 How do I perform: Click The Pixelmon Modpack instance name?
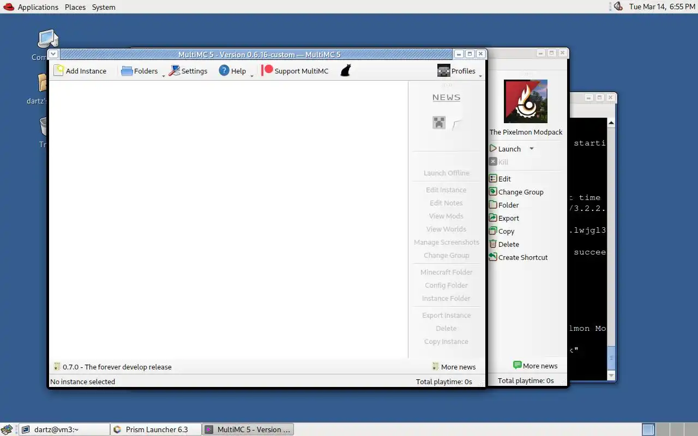coord(526,132)
